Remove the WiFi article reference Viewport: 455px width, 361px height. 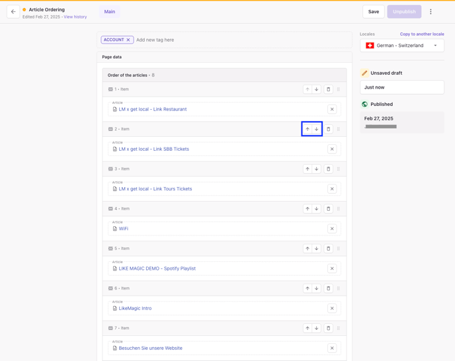click(332, 229)
